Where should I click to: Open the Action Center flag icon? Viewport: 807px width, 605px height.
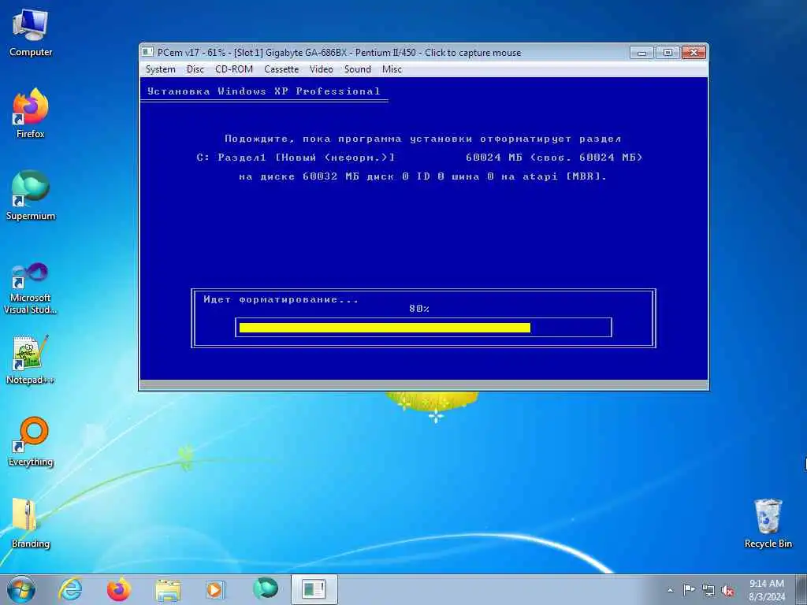click(x=689, y=590)
